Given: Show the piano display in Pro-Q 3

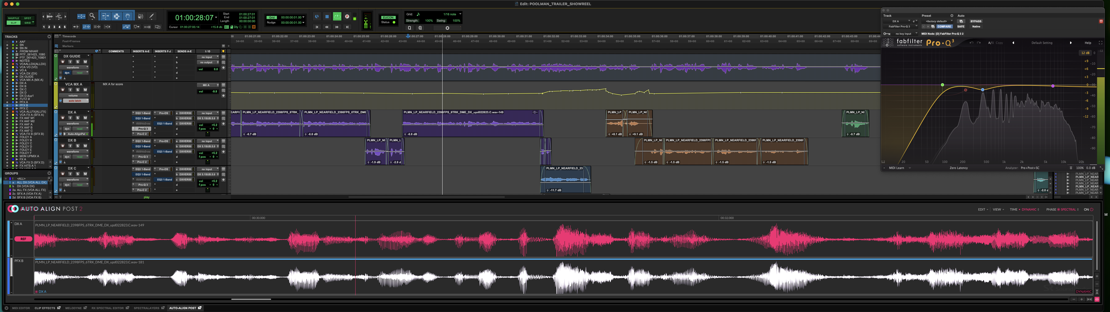Looking at the screenshot, I should [883, 162].
